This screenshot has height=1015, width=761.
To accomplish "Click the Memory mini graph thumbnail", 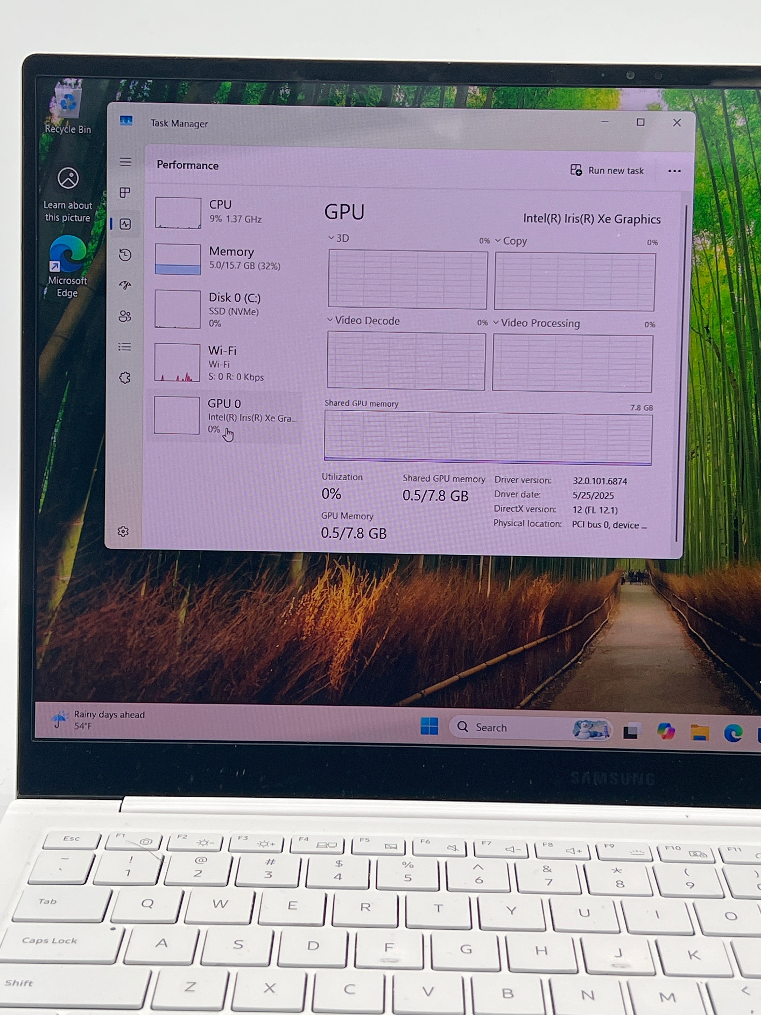I will tap(177, 259).
